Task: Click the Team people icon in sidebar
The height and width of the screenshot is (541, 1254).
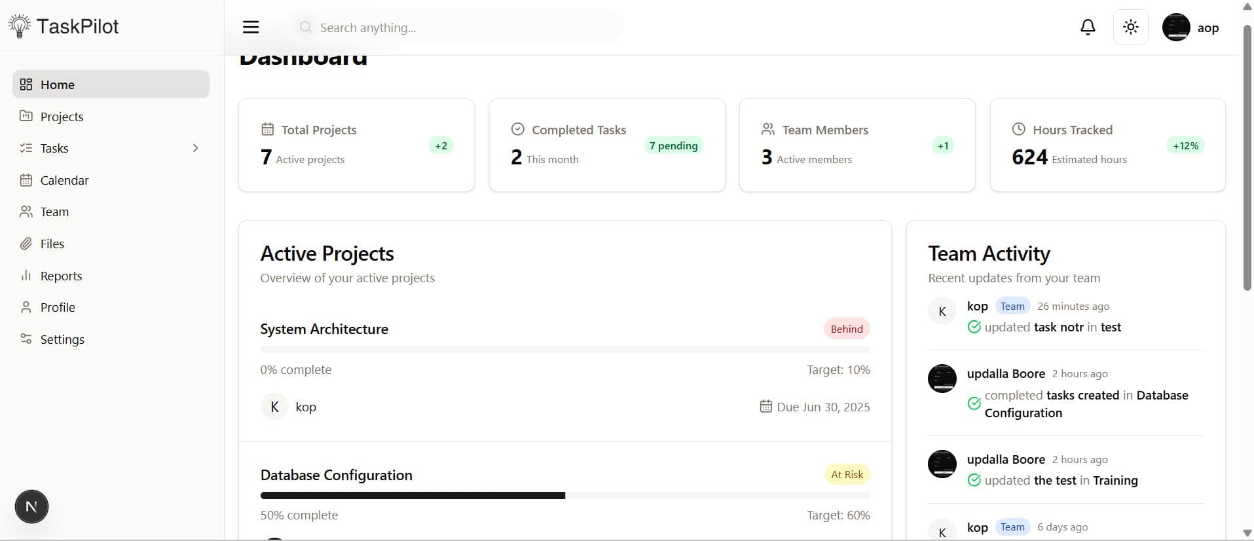Action: point(26,212)
